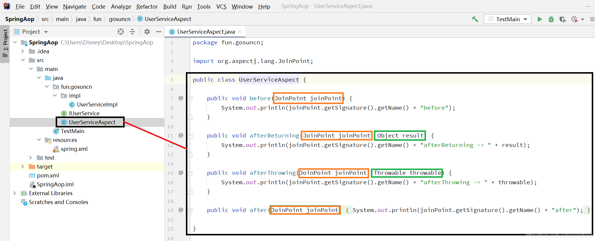The width and height of the screenshot is (595, 241).
Task: Click the "Object result" parameter in afterReturning
Action: [x=400, y=135]
